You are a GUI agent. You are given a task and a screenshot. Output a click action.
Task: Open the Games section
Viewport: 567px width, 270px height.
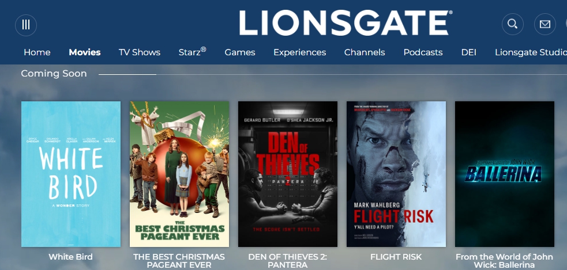tap(240, 52)
